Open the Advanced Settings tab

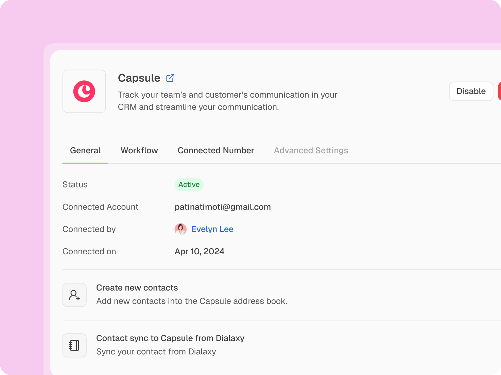coord(311,151)
